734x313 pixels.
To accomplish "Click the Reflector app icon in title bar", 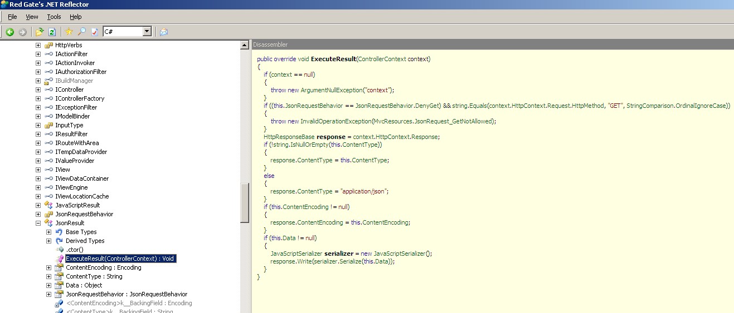I will [x=4, y=4].
